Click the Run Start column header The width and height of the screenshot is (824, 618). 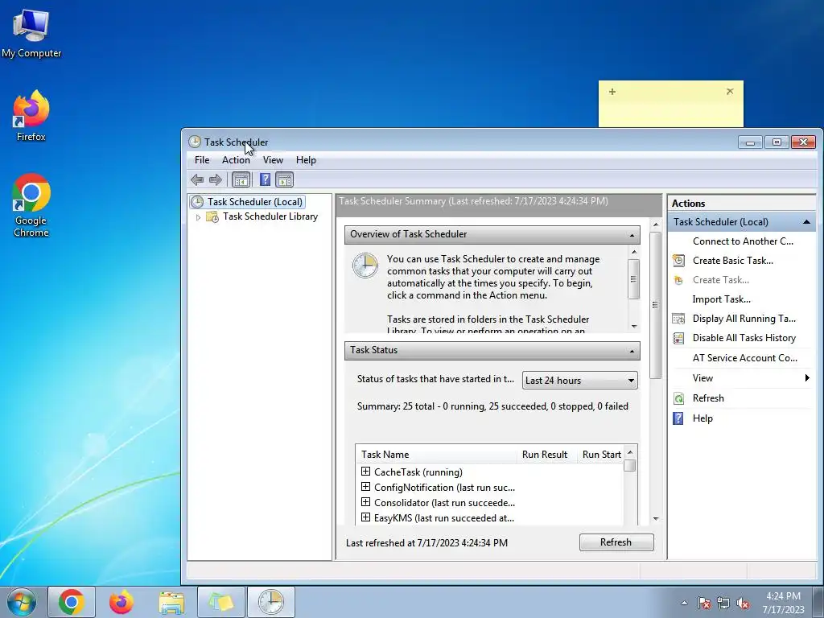[x=601, y=455]
